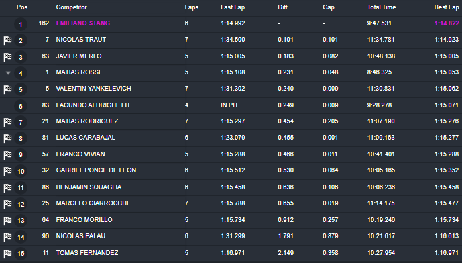This screenshot has height=263, width=462.
Task: Click Nicolas Palau's name in row 14
Action: (80, 236)
